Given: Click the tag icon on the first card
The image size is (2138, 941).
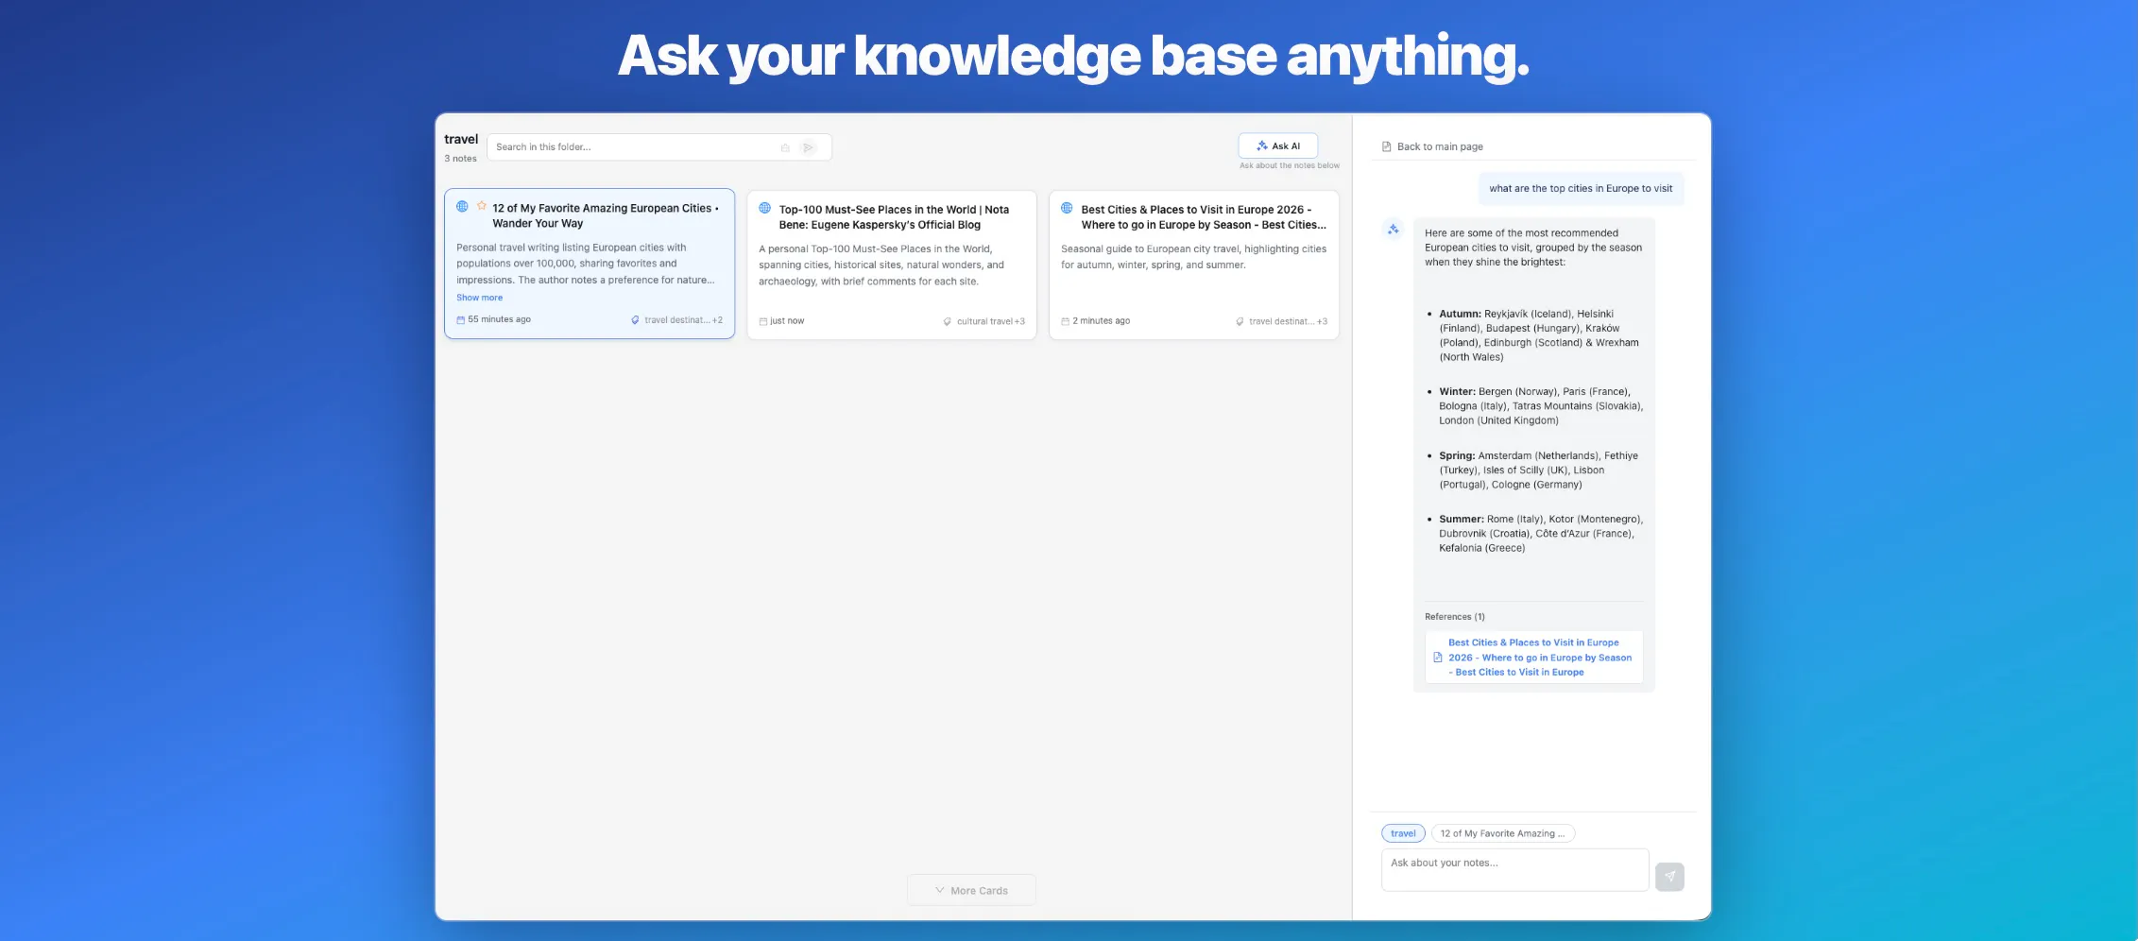Looking at the screenshot, I should pos(635,320).
